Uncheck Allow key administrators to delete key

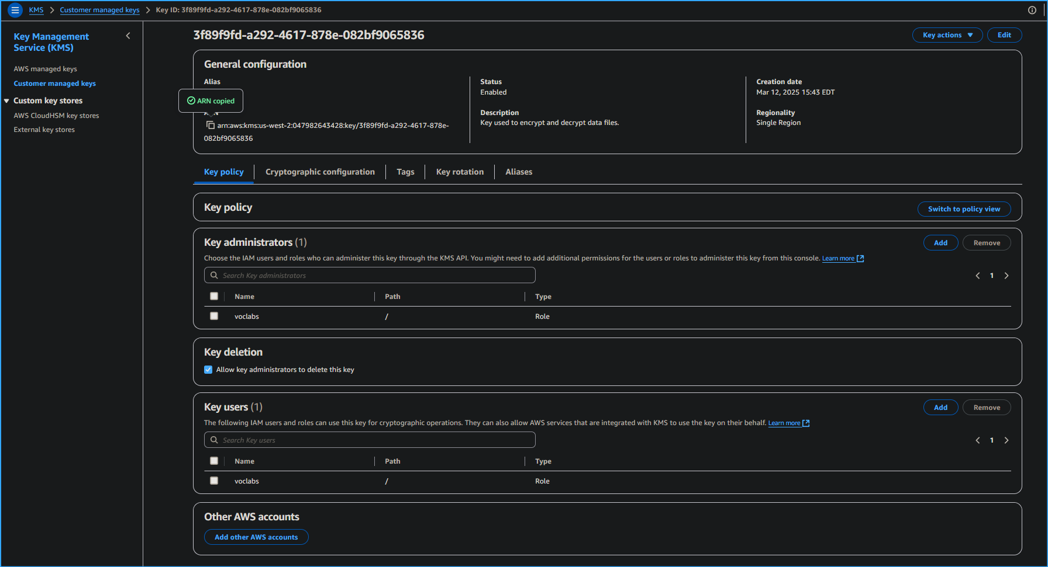208,370
